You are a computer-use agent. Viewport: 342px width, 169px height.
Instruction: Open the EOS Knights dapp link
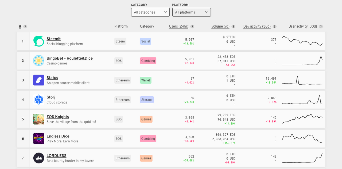pyautogui.click(x=58, y=117)
